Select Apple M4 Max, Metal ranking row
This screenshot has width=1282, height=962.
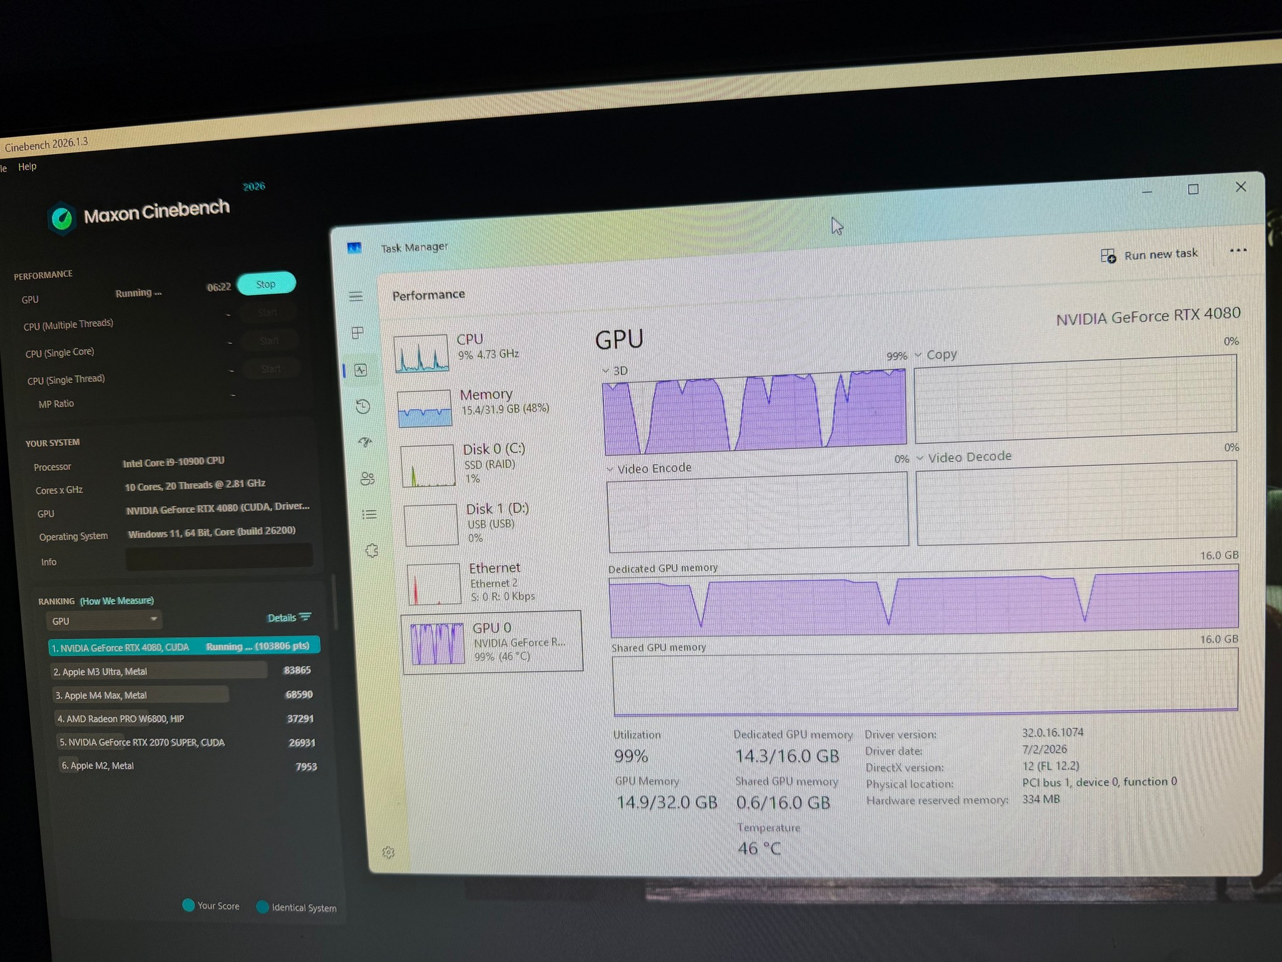point(184,695)
